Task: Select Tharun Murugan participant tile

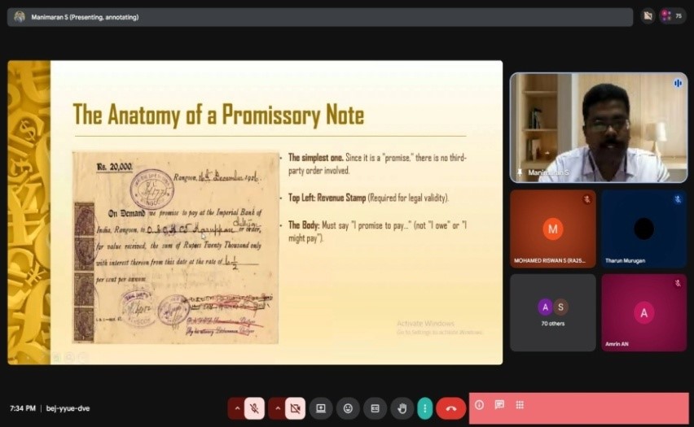Action: (x=644, y=229)
